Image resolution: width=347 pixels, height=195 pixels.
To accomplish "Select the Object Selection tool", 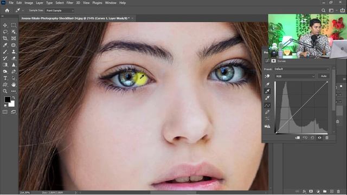I will pyautogui.click(x=14, y=32).
